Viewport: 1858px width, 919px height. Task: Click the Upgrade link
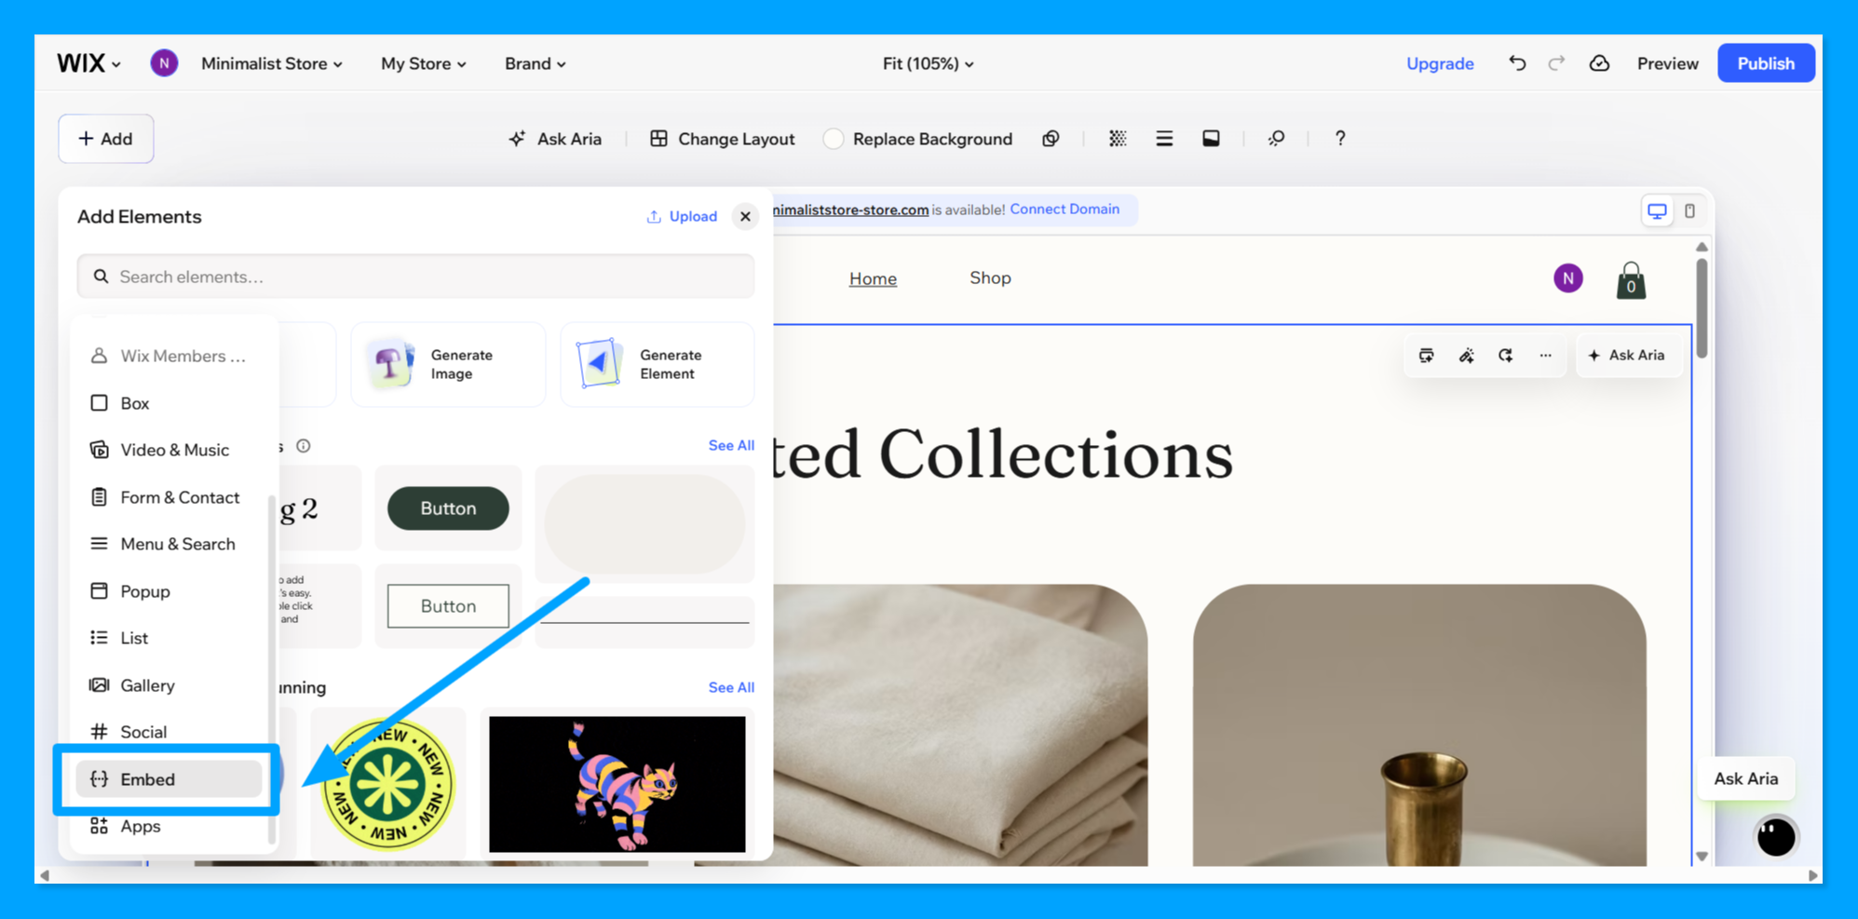pyautogui.click(x=1440, y=63)
